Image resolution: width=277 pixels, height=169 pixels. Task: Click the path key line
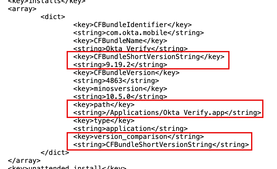[x=104, y=105]
